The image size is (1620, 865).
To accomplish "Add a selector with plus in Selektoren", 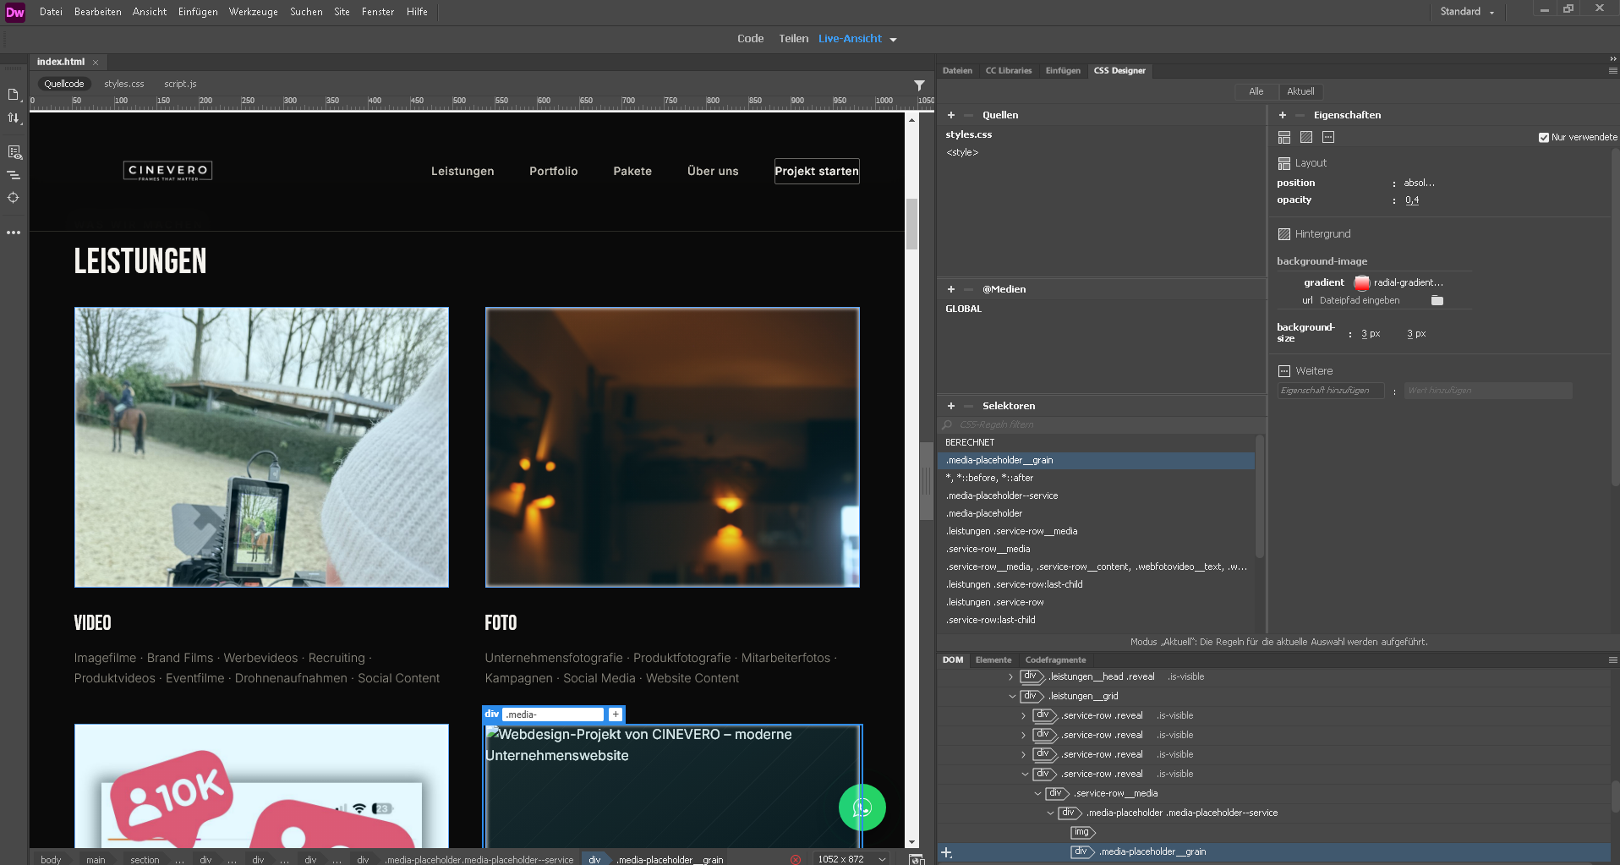I will 951,406.
